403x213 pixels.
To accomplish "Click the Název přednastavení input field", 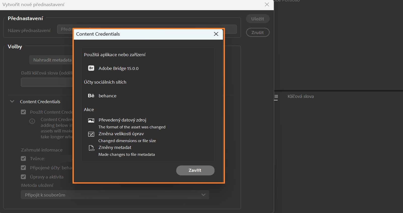I will (x=147, y=29).
